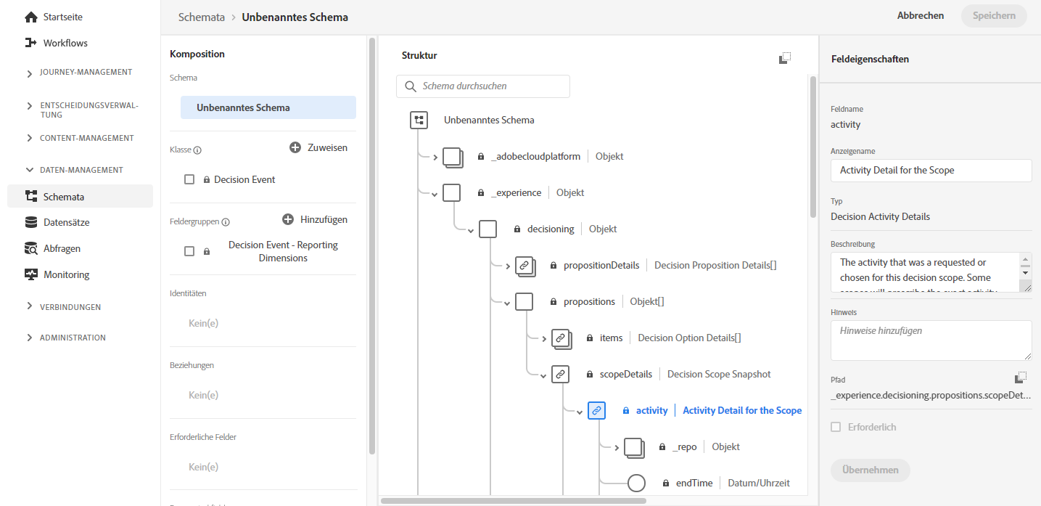Expand the Journey-Management sidebar section
The width and height of the screenshot is (1041, 506).
tap(29, 73)
